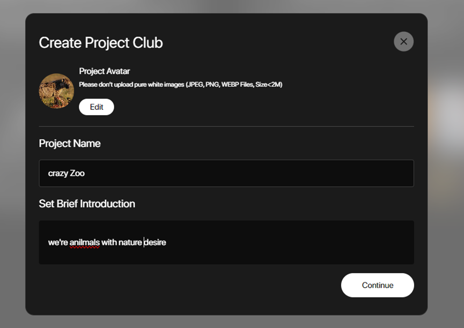Viewport: 464px width, 328px height.
Task: Click the word "nature" in the introduction
Action: pyautogui.click(x=130, y=242)
